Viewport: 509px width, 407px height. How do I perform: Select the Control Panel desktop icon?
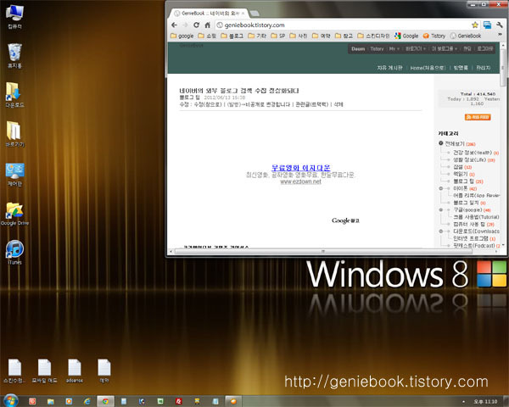tap(15, 175)
